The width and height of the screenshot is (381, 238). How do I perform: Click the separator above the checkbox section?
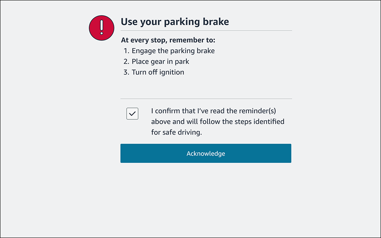coord(206,99)
